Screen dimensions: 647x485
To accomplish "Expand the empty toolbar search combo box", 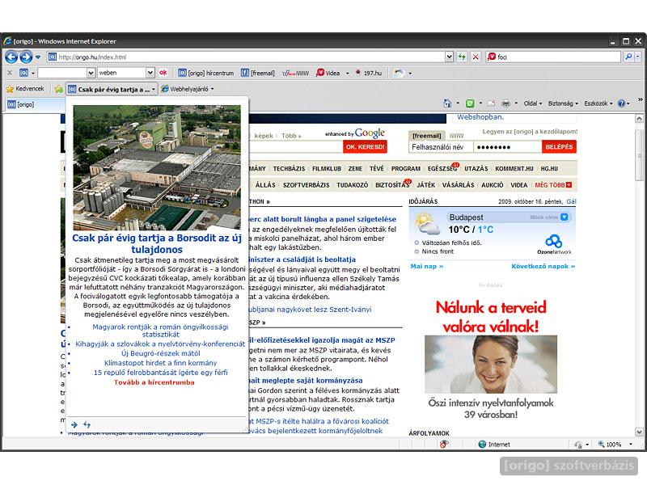I will pyautogui.click(x=91, y=73).
